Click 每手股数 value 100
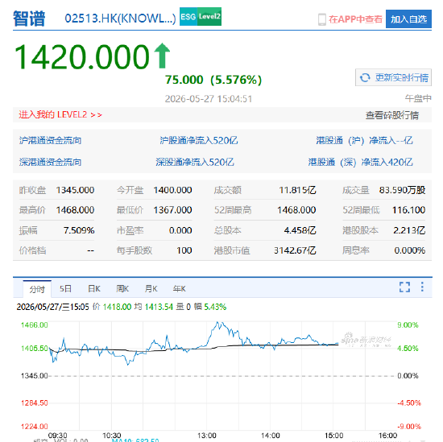 click(184, 250)
